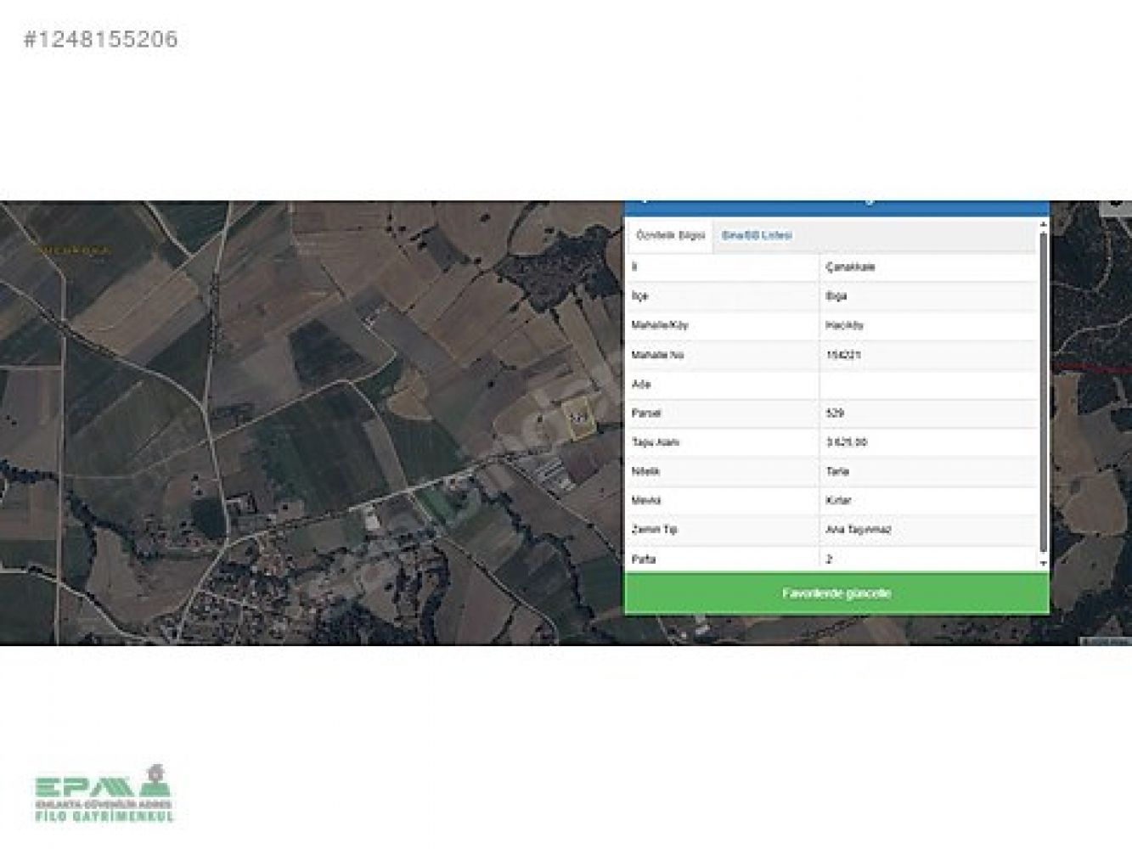This screenshot has width=1132, height=849.
Task: Open the Bina/BB Listesi tab
Action: tap(757, 235)
